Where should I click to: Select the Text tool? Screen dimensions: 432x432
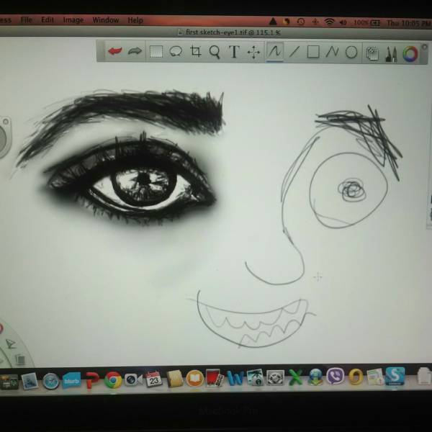(234, 51)
